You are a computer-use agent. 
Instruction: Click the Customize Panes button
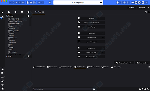pyautogui.click(x=91, y=57)
